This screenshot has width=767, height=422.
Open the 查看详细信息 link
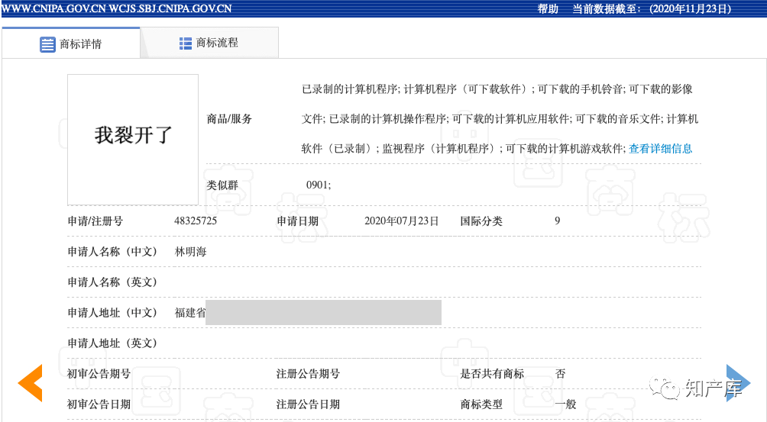(x=660, y=149)
